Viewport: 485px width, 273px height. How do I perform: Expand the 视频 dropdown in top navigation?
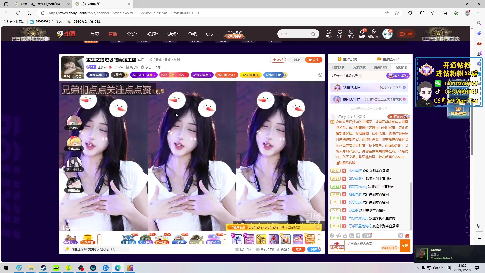(152, 34)
